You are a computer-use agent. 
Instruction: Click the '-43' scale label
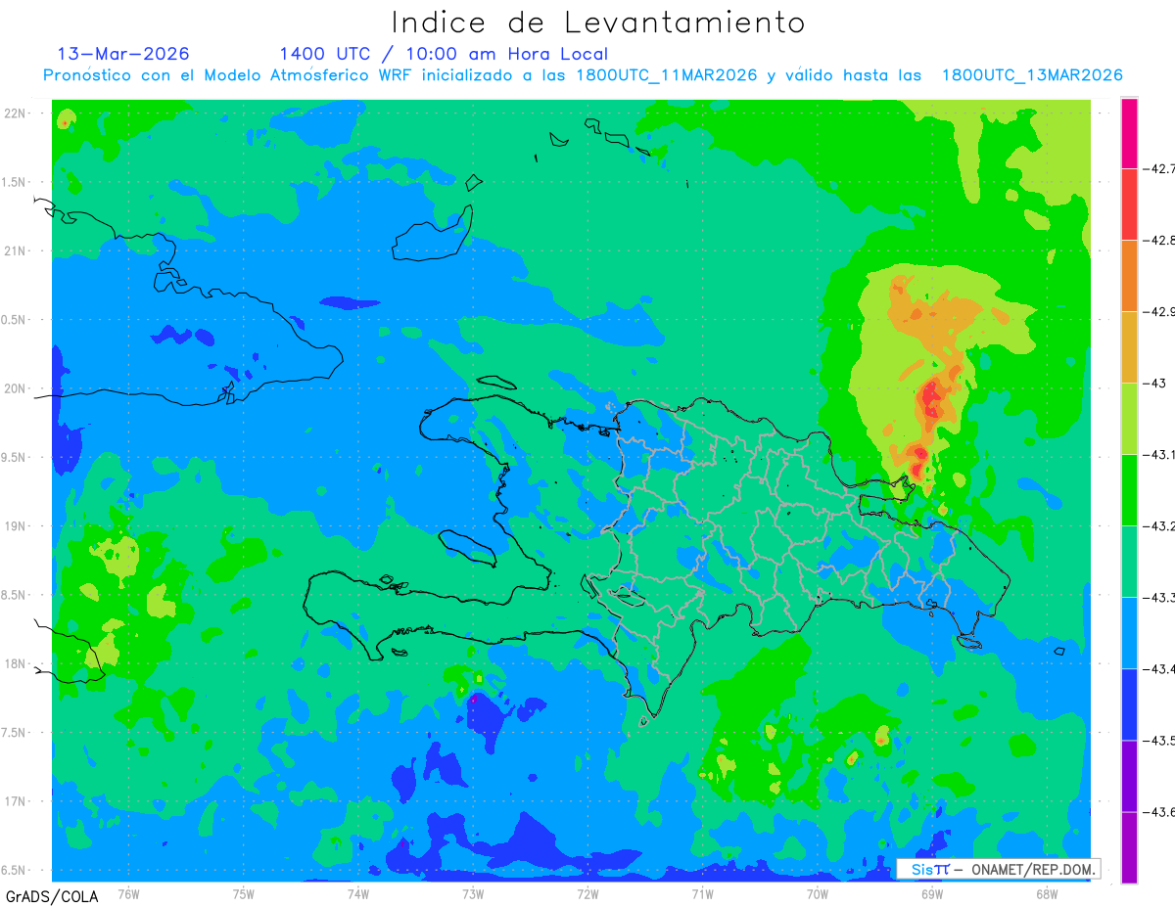(1155, 383)
